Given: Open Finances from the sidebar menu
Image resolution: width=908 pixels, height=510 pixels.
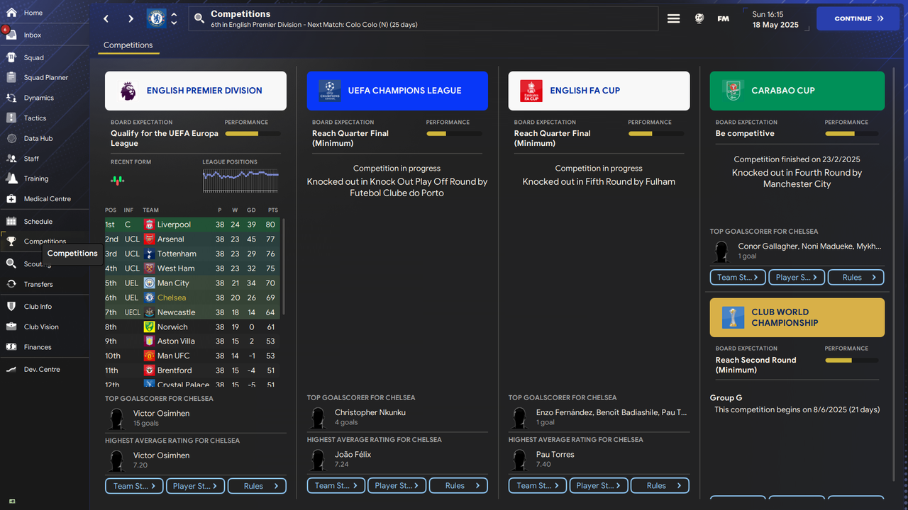Looking at the screenshot, I should pos(38,347).
